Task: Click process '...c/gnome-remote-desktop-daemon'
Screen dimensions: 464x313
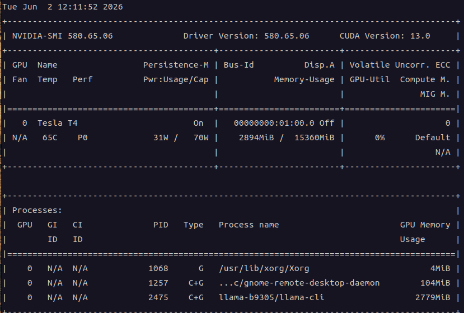Action: [x=299, y=283]
